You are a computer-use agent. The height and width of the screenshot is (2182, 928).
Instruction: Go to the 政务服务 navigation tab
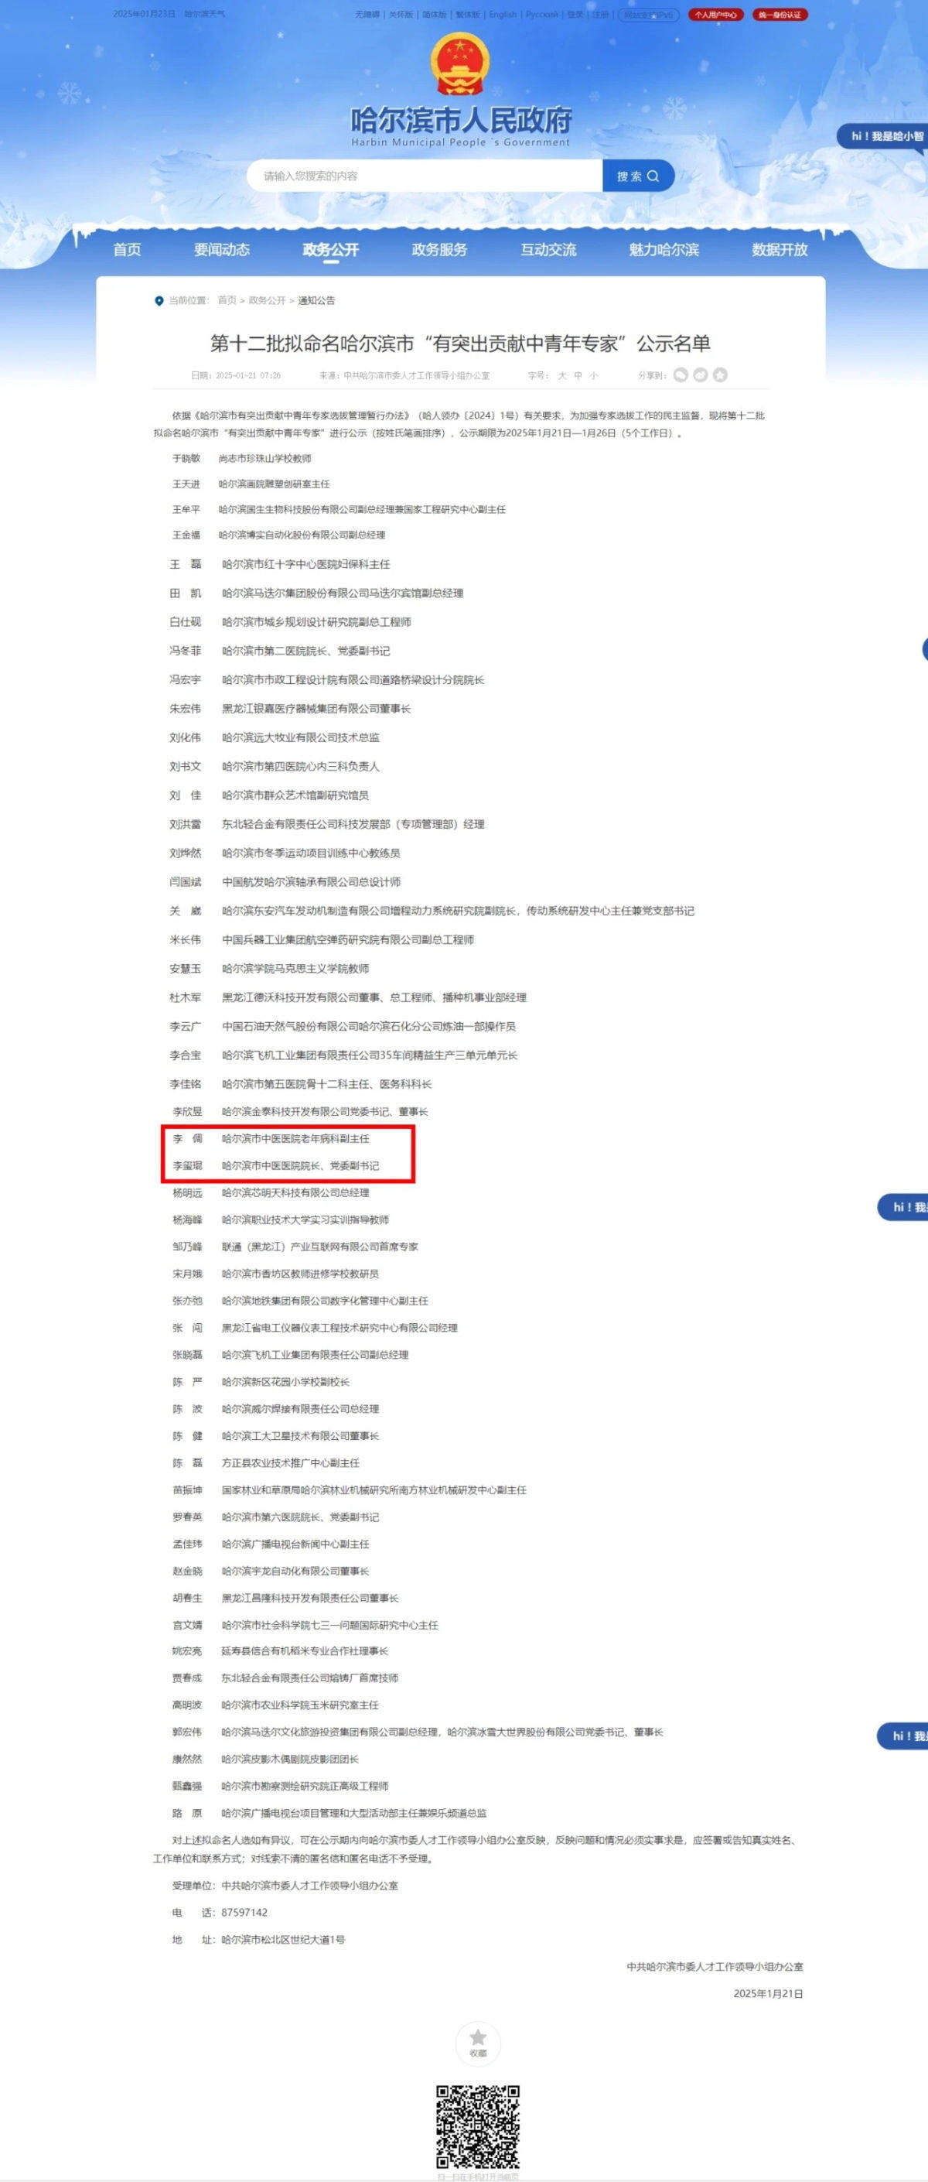(438, 250)
